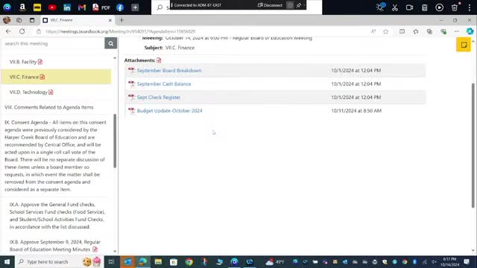Select VII.C. Finance agenda item
Viewport: 477px width, 268px height.
click(x=57, y=77)
